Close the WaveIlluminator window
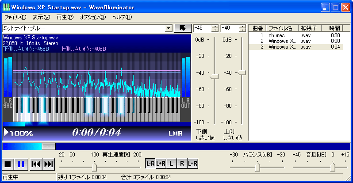 point(345,8)
